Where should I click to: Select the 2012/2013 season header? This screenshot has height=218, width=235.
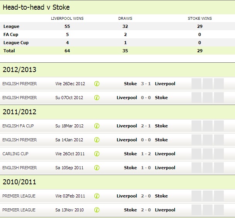(19, 70)
